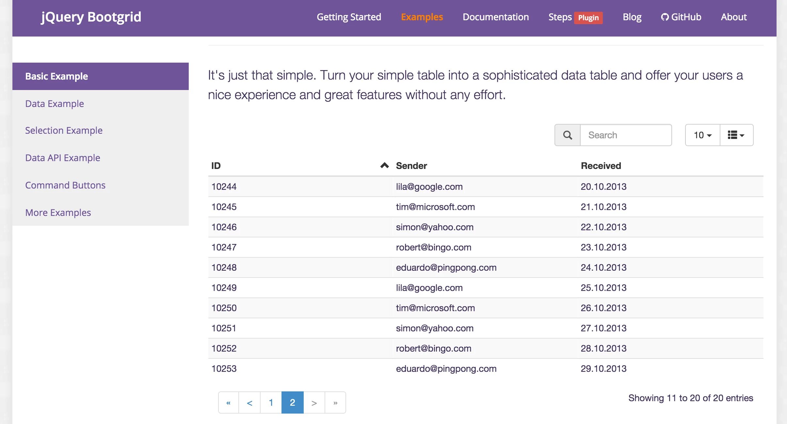Jump to last page with double-right arrow
This screenshot has height=424, width=787.
click(x=335, y=403)
